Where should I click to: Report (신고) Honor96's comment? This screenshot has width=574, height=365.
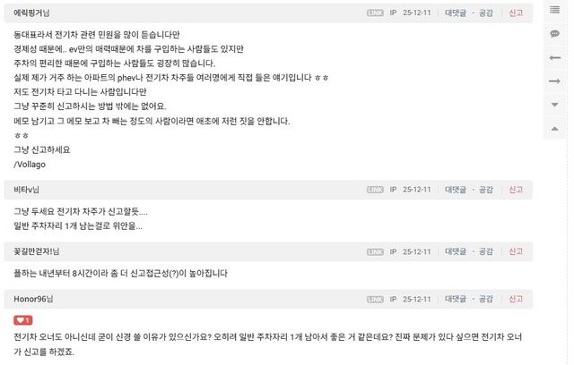pos(515,297)
